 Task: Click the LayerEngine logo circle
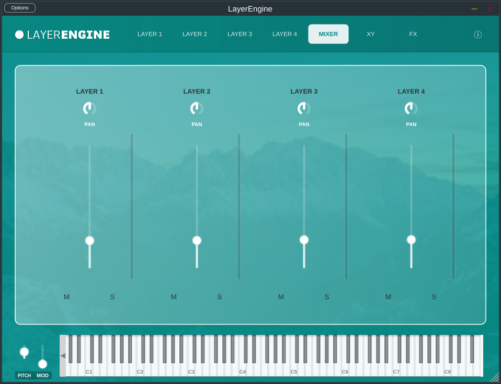click(19, 35)
